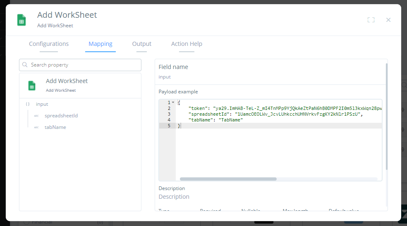
Task: Click the "spreadsheetId" line in payload
Action: (275, 114)
